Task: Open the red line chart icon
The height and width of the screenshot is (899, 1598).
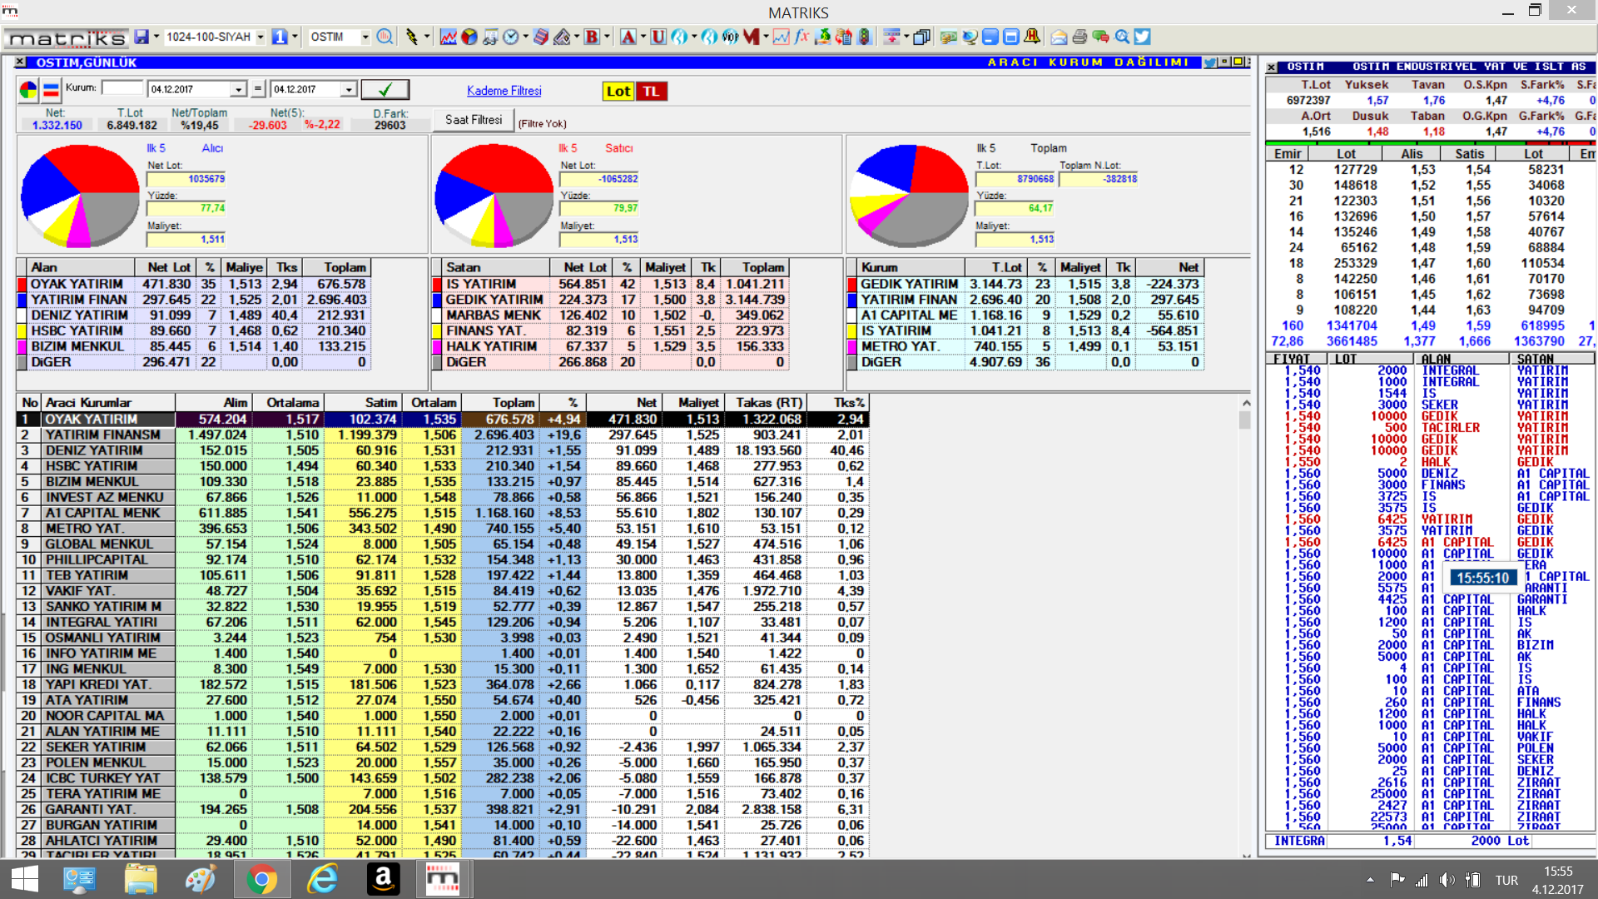Action: [449, 37]
